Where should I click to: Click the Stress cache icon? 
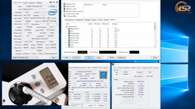coord(64,9)
